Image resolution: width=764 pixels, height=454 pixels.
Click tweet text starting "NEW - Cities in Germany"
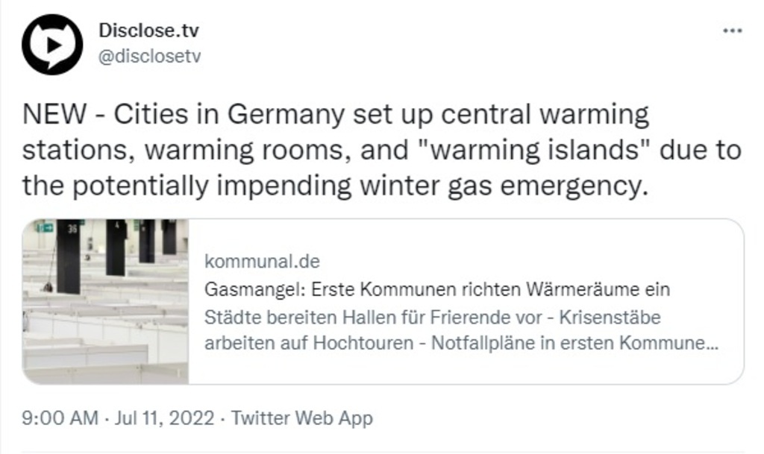pyautogui.click(x=336, y=116)
